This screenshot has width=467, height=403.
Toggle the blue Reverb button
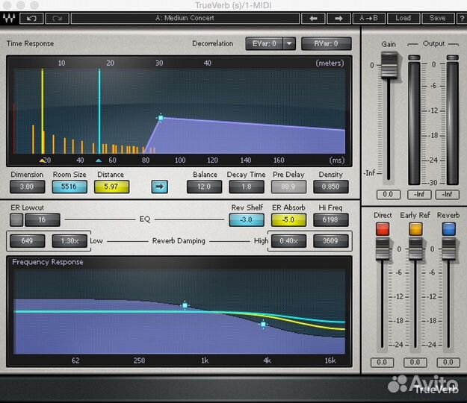(448, 230)
